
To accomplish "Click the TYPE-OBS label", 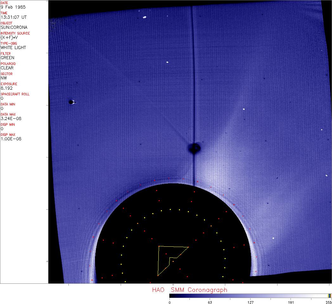I will 9,44.
